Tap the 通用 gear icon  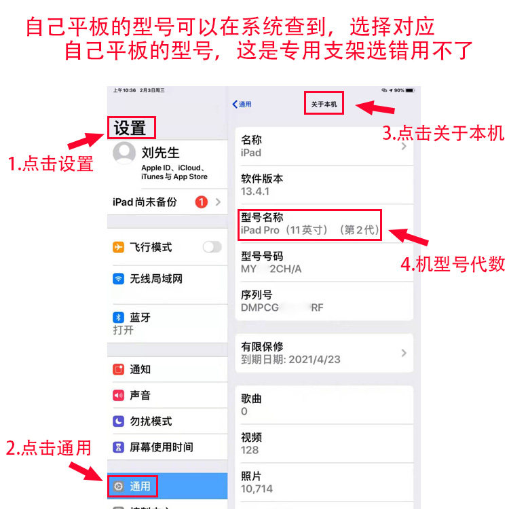click(118, 486)
